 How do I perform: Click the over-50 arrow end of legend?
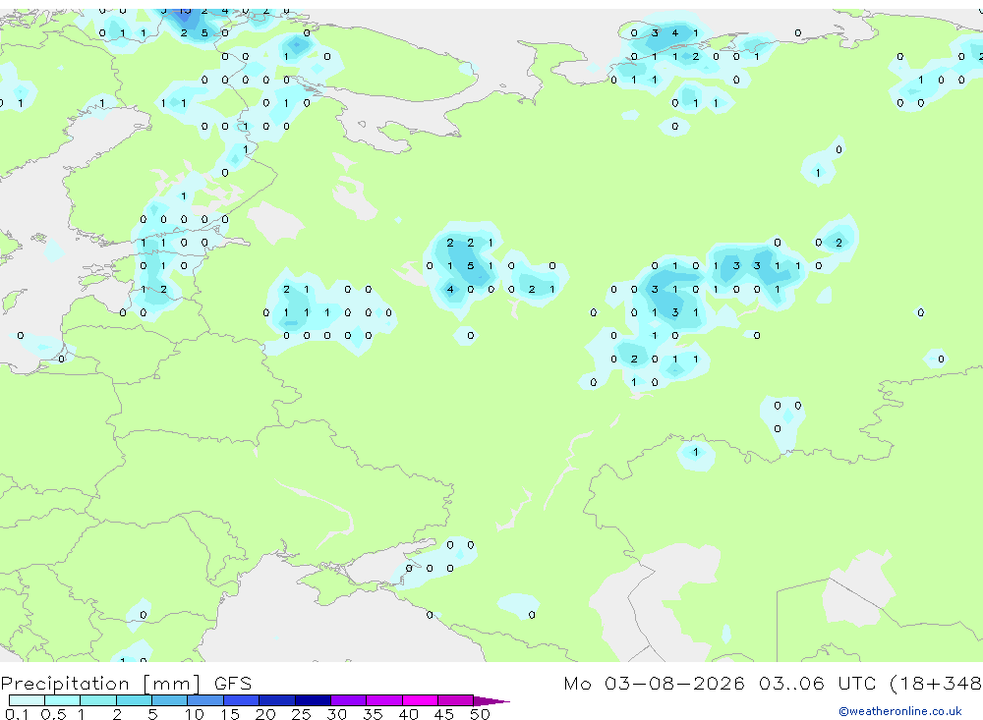[x=491, y=701]
